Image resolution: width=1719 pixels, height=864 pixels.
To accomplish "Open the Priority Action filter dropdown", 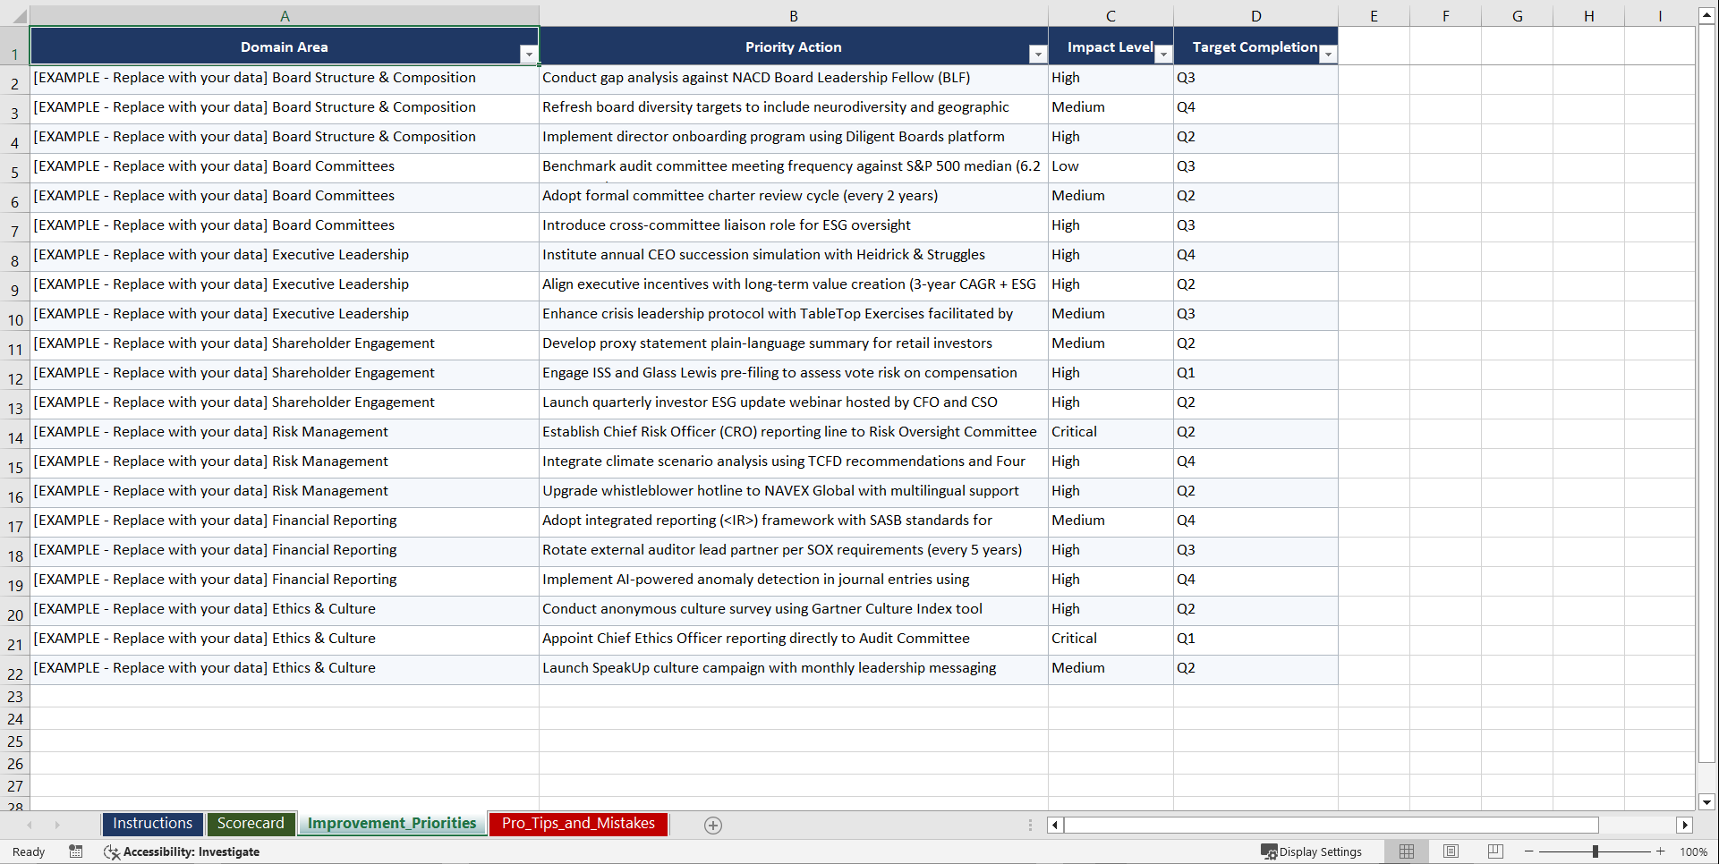I will point(1037,54).
